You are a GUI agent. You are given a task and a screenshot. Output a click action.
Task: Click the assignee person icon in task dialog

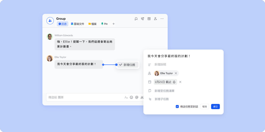click(149, 73)
